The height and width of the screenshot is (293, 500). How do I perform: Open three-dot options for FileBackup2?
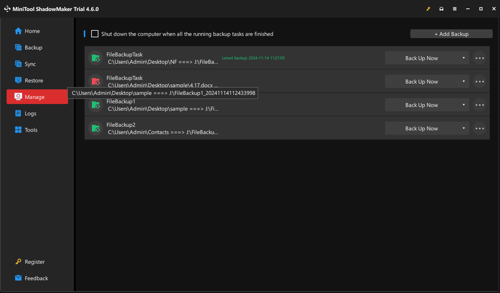click(x=479, y=129)
